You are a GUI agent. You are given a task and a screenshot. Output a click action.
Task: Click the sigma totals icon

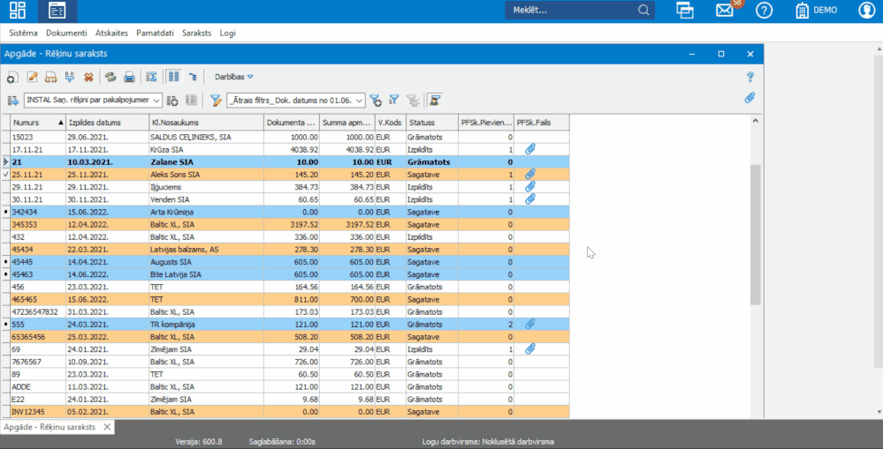[151, 78]
